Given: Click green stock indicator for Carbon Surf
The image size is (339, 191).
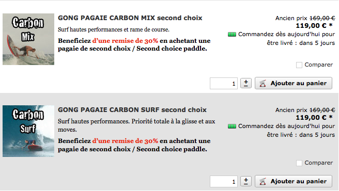Looking at the screenshot, I should tap(232, 126).
